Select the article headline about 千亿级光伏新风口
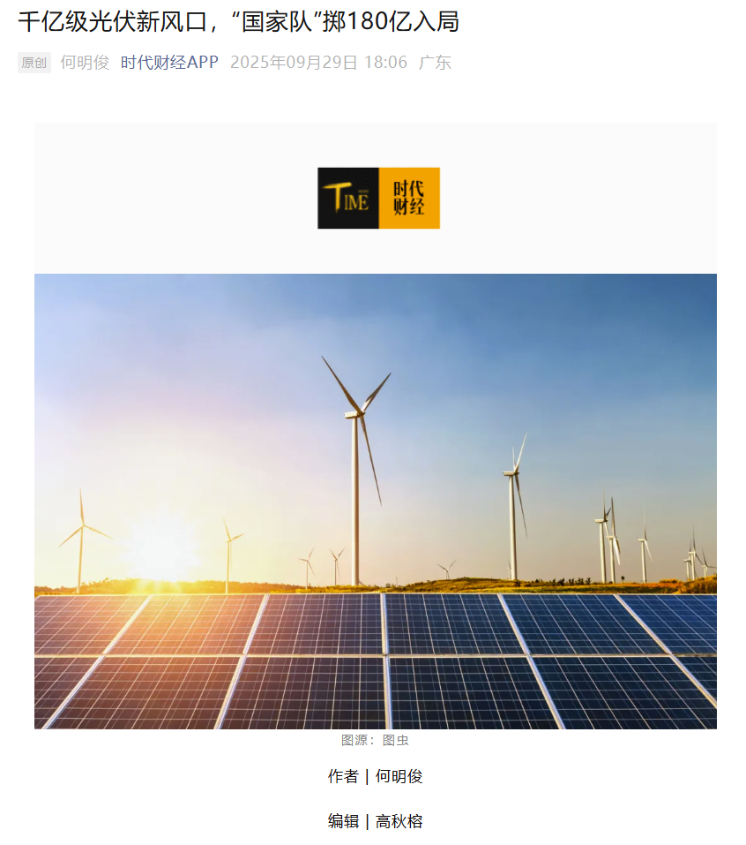Image resolution: width=746 pixels, height=845 pixels. click(238, 22)
